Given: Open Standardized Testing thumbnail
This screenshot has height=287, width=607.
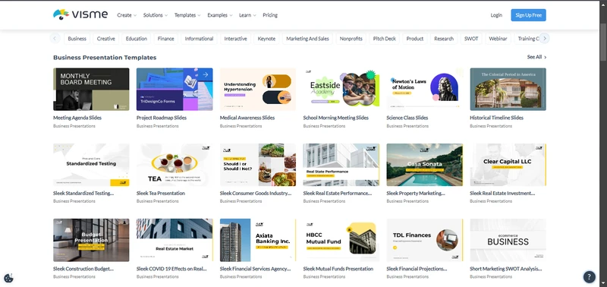Looking at the screenshot, I should coord(91,165).
